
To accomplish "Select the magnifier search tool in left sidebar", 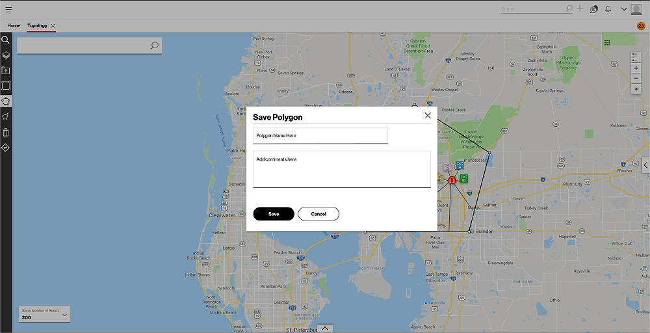I will 5,40.
